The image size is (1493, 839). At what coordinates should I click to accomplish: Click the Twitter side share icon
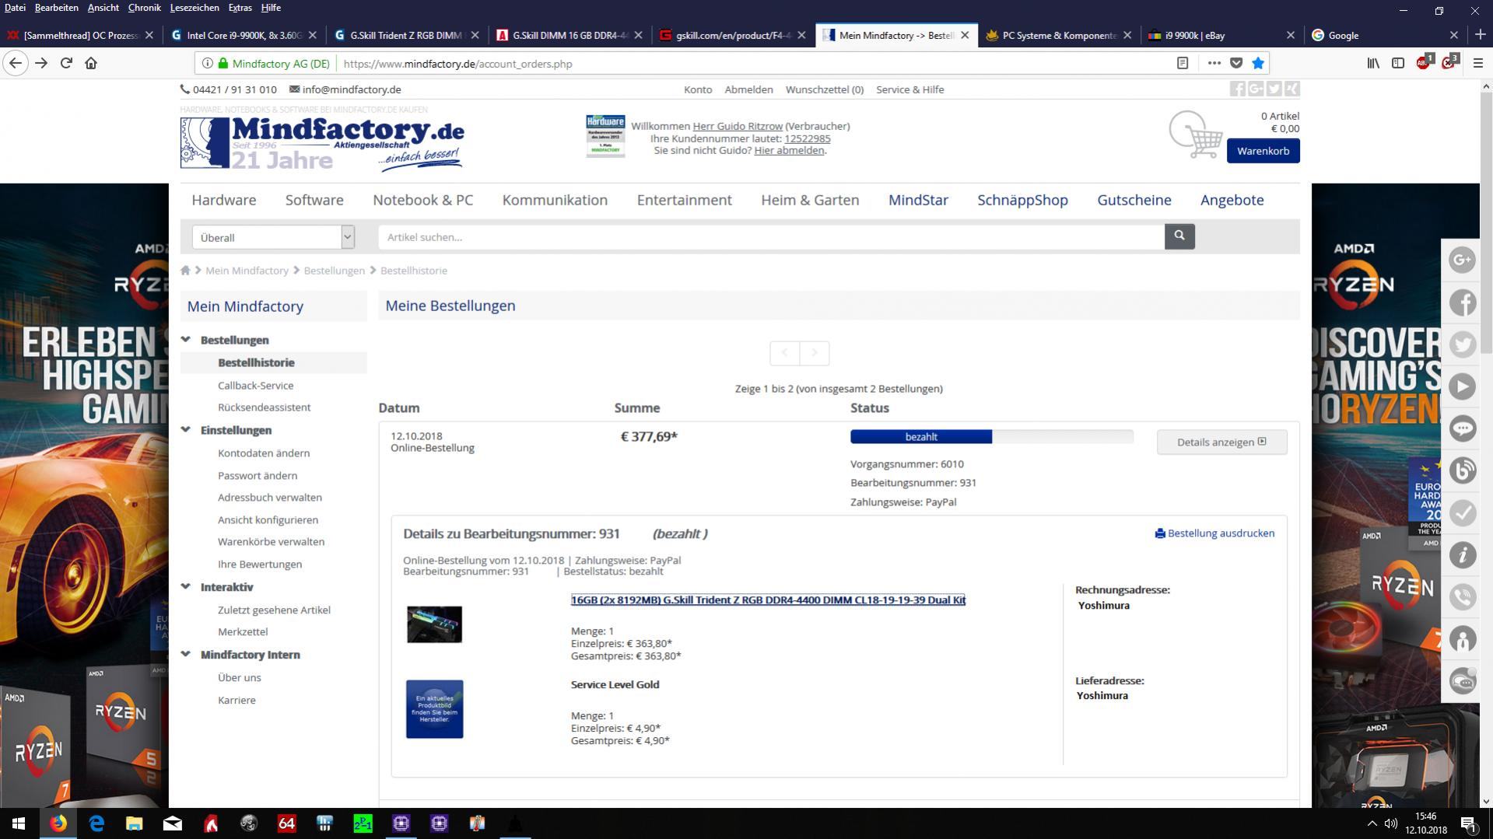click(x=1462, y=344)
